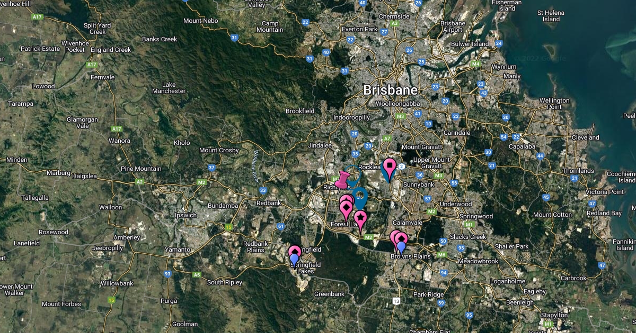Select the small blue pin at Browns Plains

point(401,247)
